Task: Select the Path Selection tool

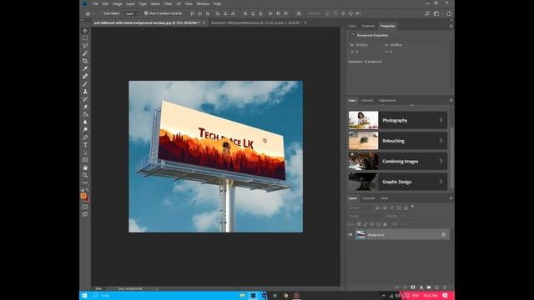Action: tap(85, 152)
